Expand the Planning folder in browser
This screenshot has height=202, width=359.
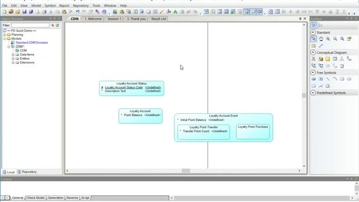4,35
